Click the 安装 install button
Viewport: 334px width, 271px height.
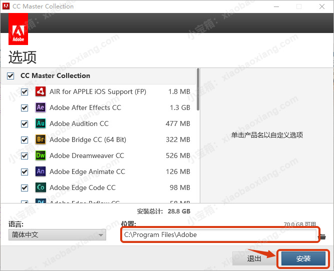coord(303,258)
